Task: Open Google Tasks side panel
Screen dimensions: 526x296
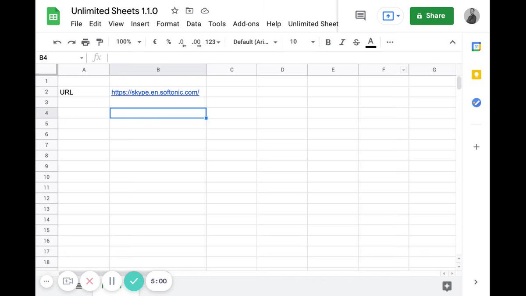Action: coord(476,103)
